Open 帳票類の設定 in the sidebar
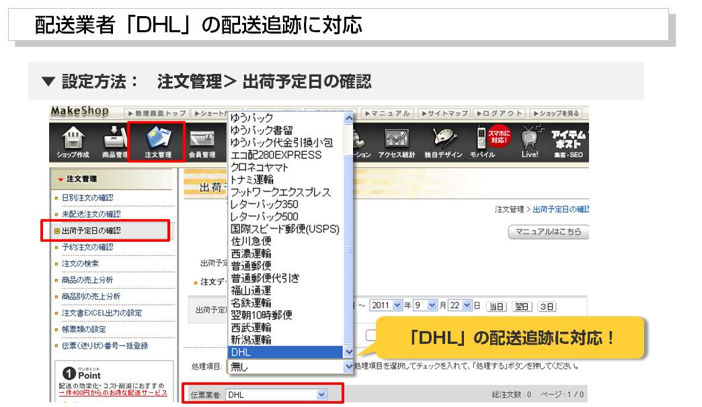 tap(84, 330)
